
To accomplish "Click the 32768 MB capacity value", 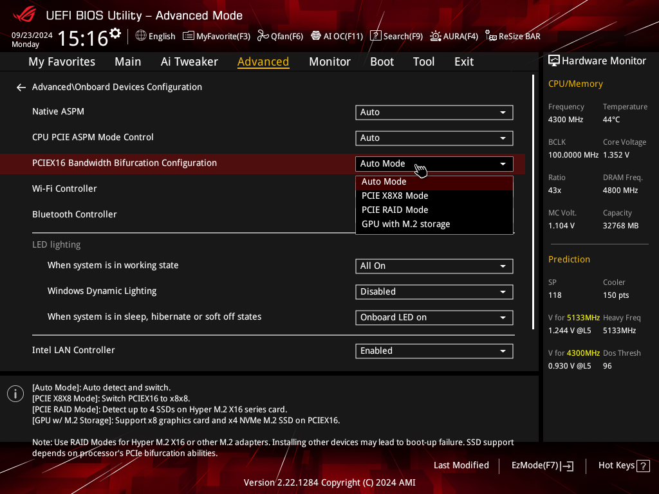I will click(x=621, y=226).
